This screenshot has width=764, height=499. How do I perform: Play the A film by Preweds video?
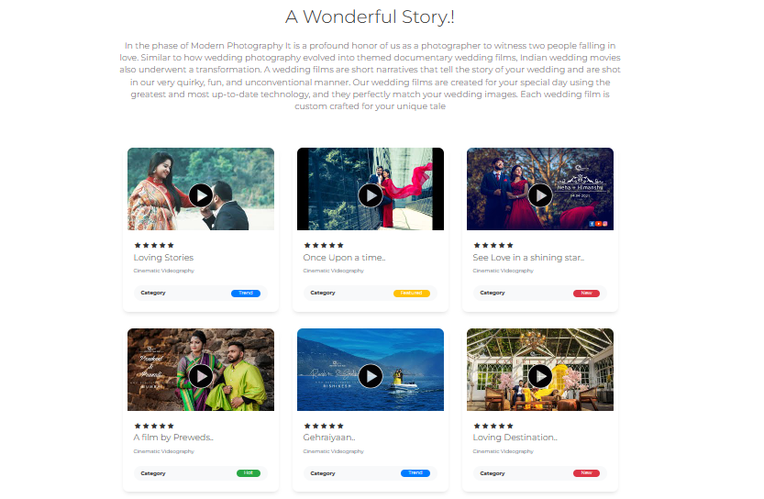200,376
